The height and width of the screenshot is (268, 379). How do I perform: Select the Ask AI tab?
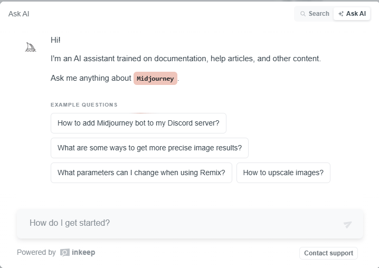click(x=352, y=14)
